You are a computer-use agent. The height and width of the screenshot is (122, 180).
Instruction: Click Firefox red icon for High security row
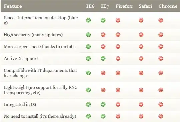tap(118, 35)
